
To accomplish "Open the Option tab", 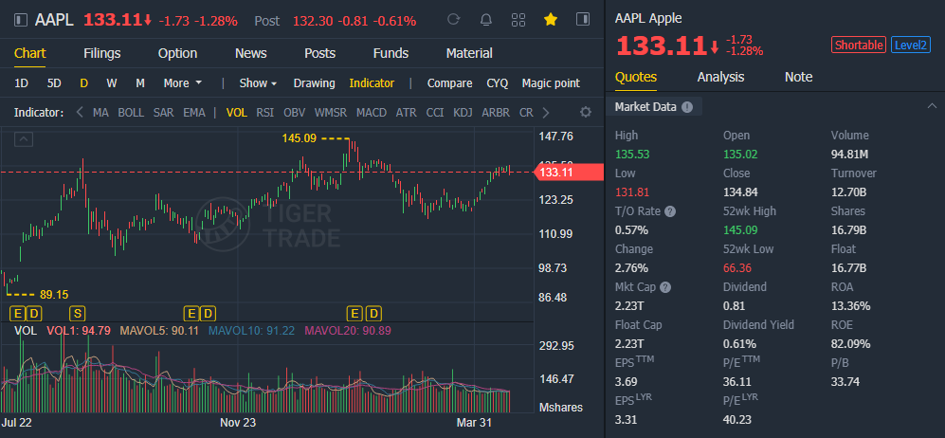I will [178, 53].
